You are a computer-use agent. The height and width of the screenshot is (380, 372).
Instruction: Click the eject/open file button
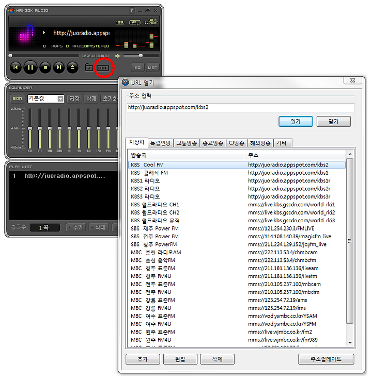point(72,68)
